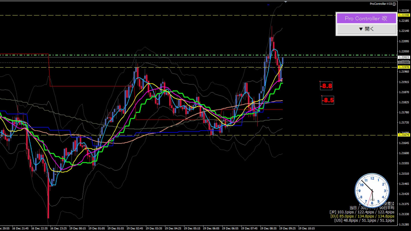Click the 当日 / 30日平均 / 90日平均 header line
The image size is (411, 231).
(x=372, y=208)
